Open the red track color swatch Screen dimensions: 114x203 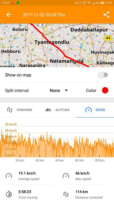(105, 90)
